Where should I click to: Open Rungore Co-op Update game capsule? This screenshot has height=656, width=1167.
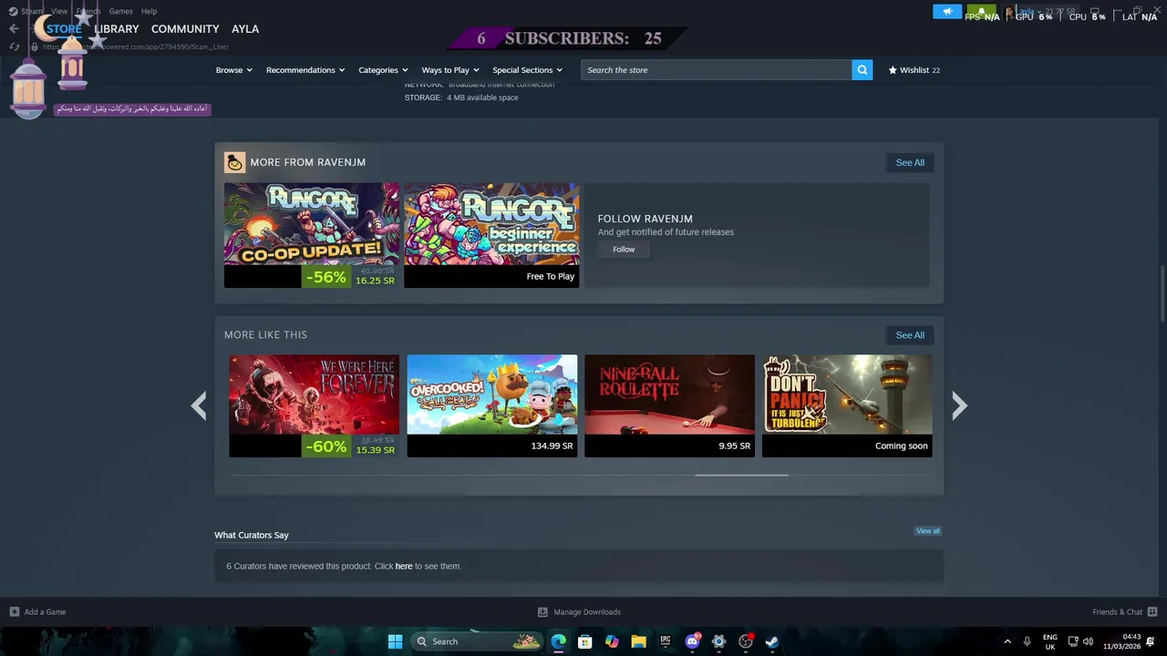(312, 235)
